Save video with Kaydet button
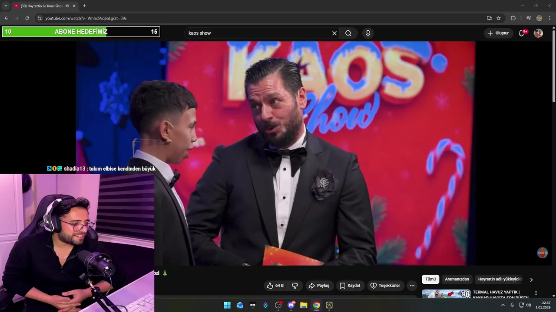 (350, 286)
